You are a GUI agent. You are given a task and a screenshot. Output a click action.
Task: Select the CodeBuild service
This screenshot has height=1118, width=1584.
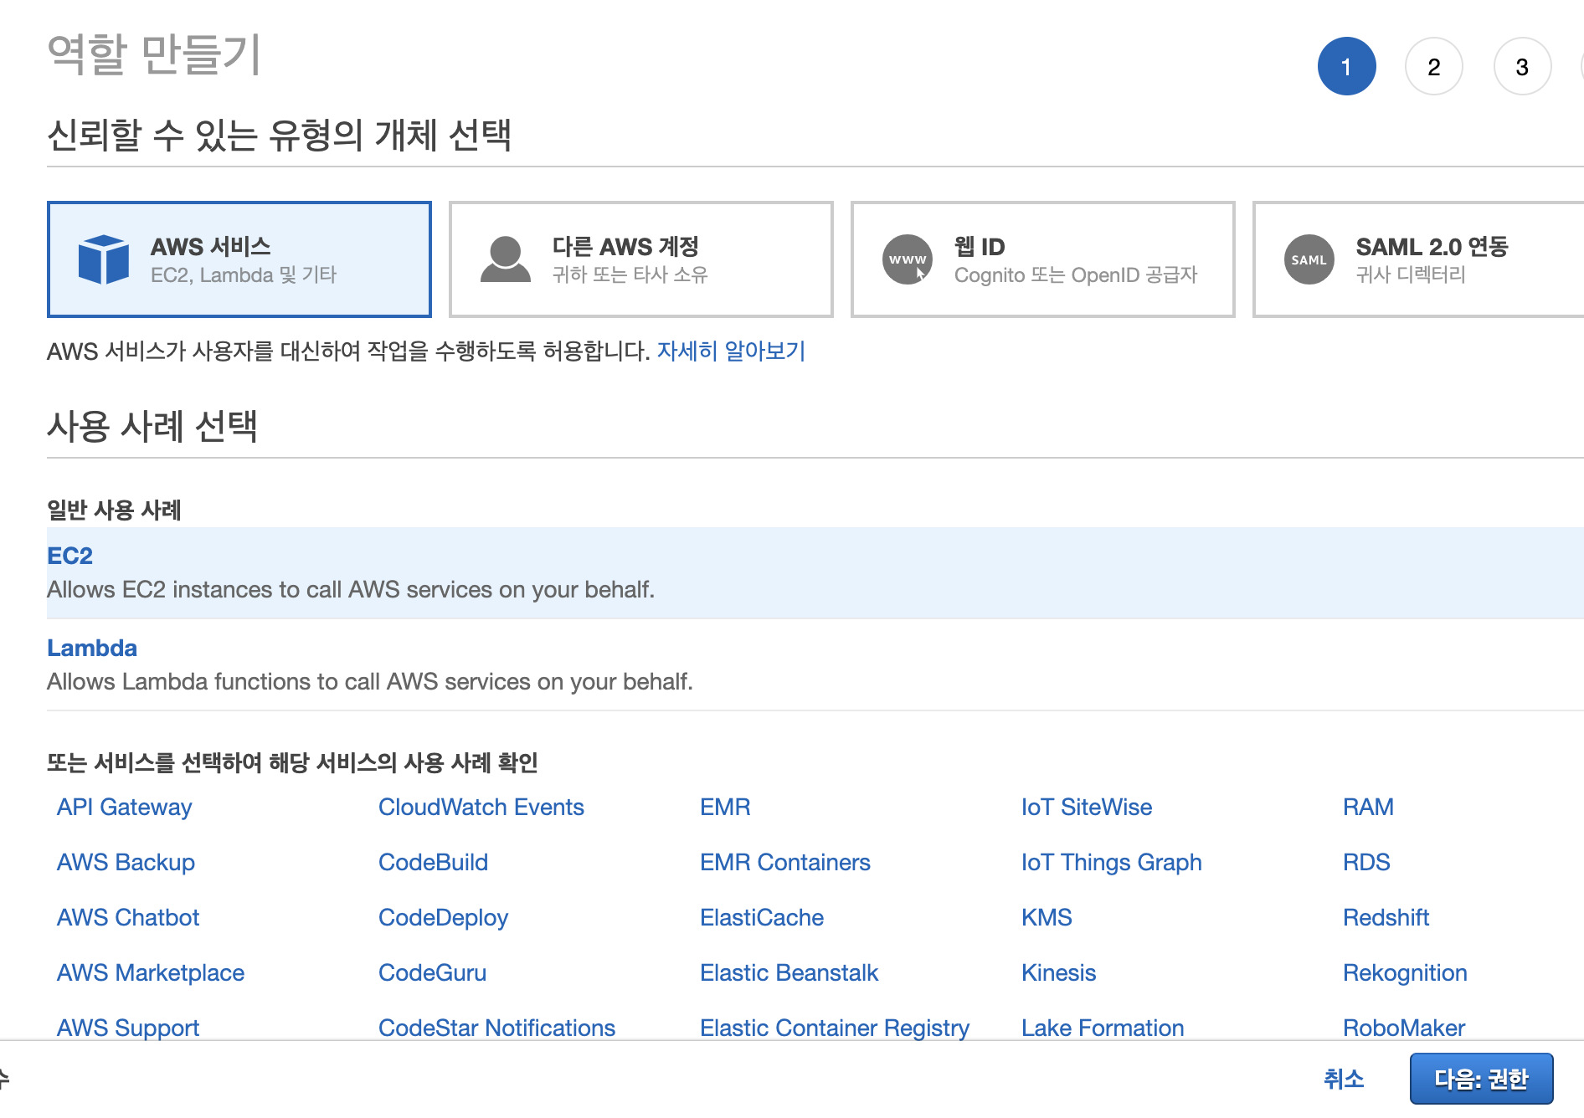coord(433,862)
